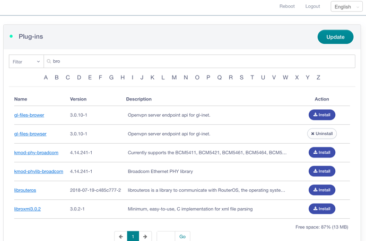
Task: Uninstall the gl-files-browser plug-in
Action: click(x=322, y=134)
